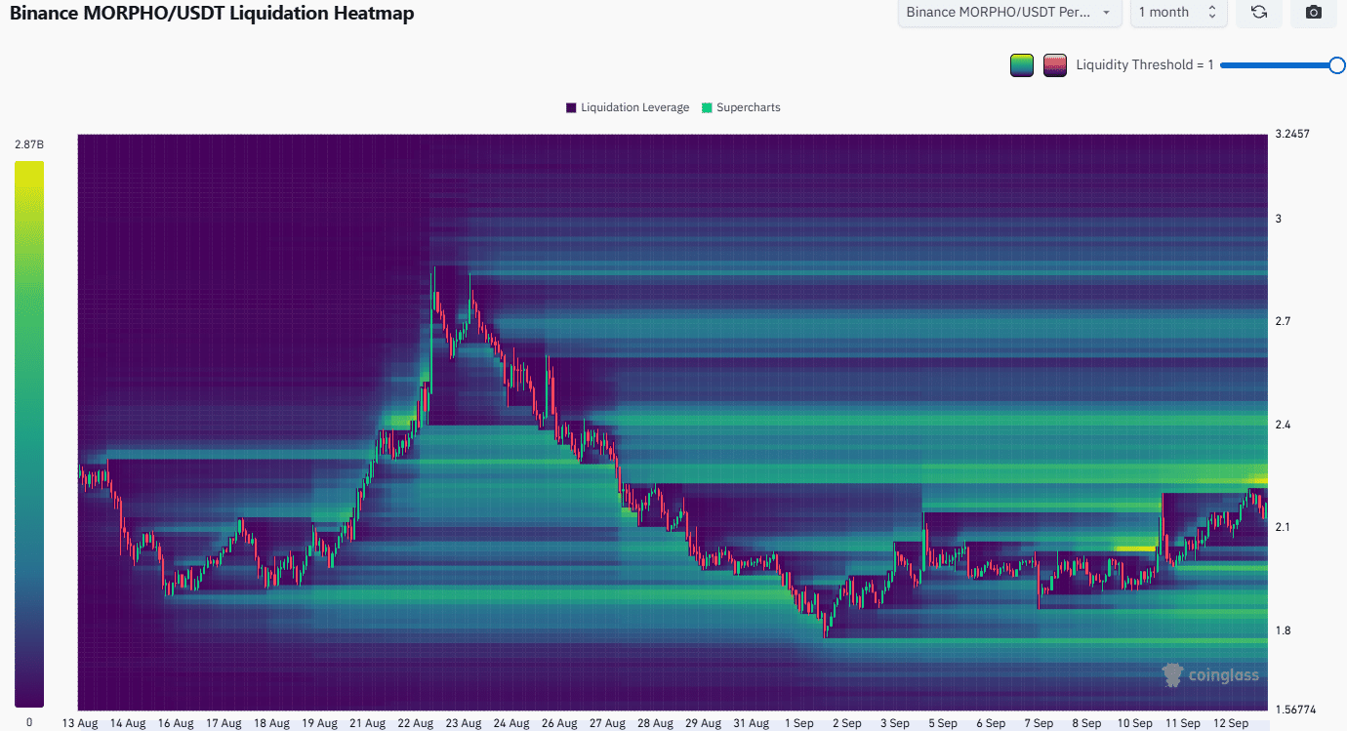Click the camera screenshot icon
This screenshot has height=731, width=1347.
[x=1314, y=13]
